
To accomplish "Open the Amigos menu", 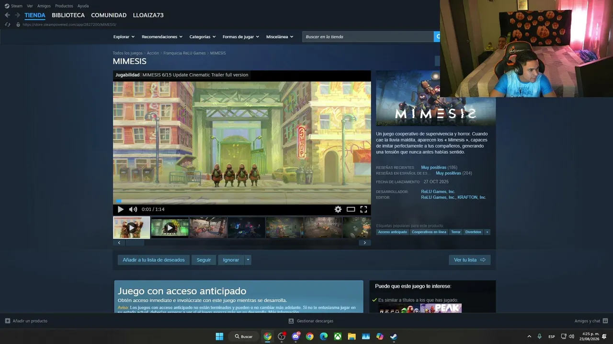I will point(44,6).
